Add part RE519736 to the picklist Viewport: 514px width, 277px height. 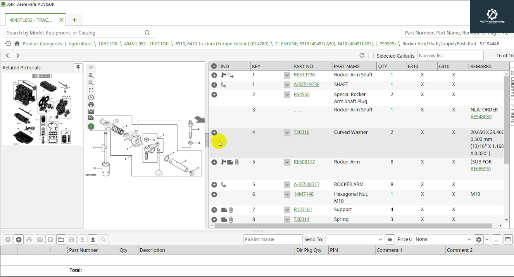point(214,75)
